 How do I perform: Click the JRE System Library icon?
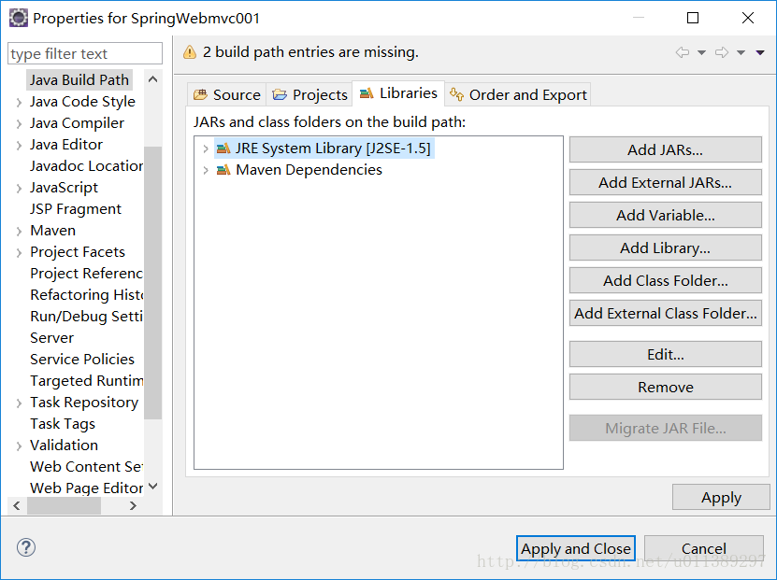pyautogui.click(x=223, y=148)
